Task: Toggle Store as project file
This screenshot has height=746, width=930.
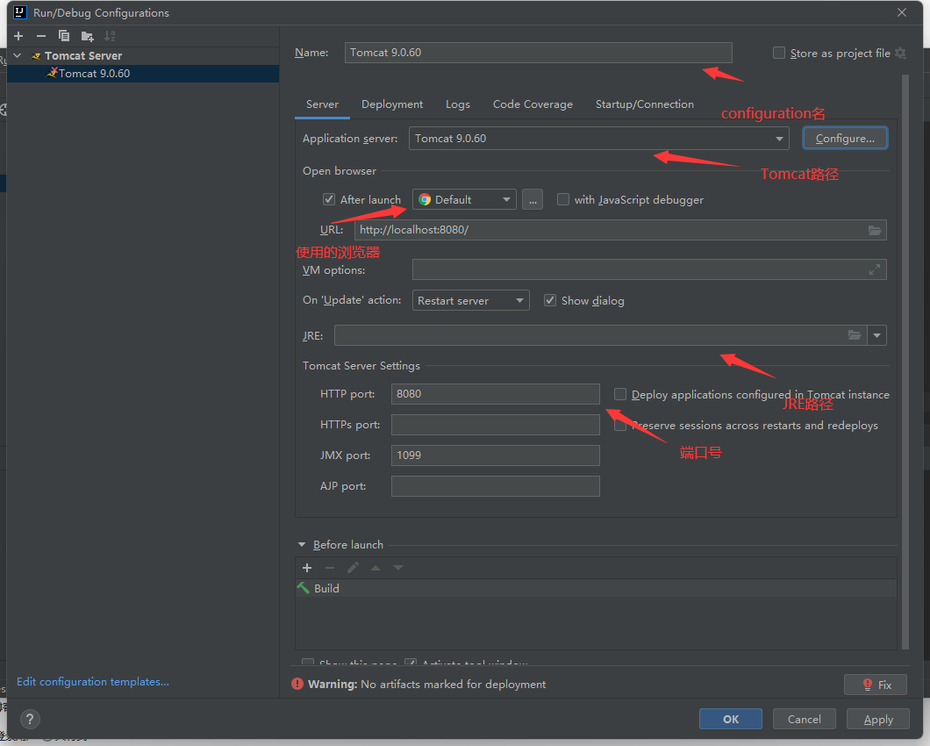Action: click(x=779, y=54)
